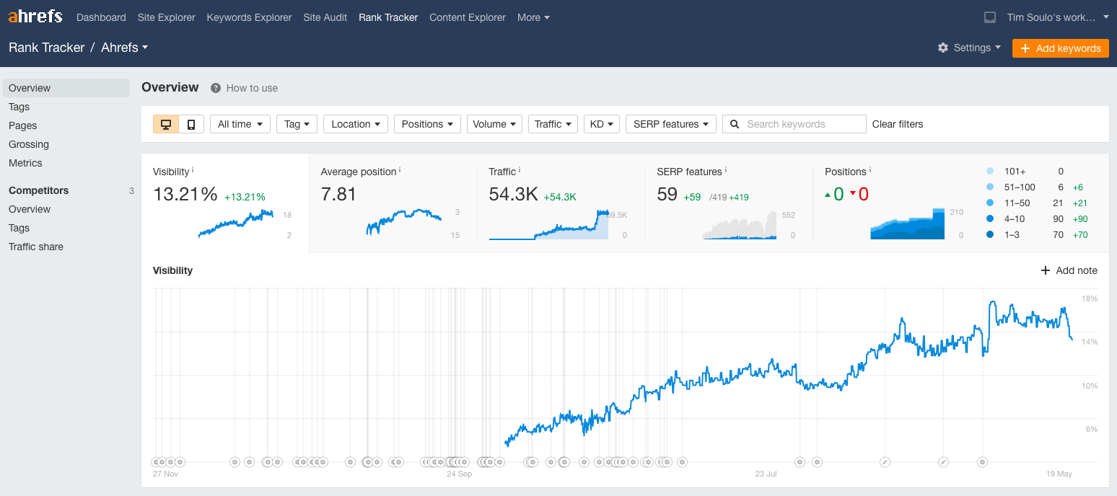Viewport: 1117px width, 496px height.
Task: Open the All time date range dropdown
Action: pyautogui.click(x=240, y=124)
